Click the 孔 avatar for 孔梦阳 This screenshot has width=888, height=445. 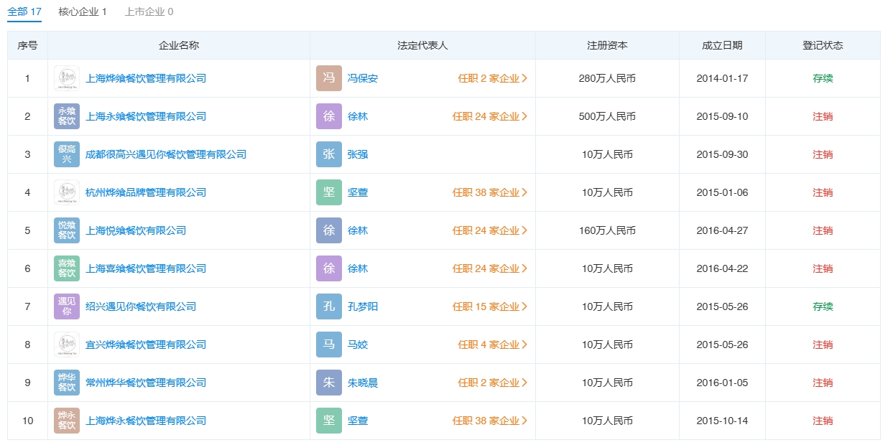point(329,306)
